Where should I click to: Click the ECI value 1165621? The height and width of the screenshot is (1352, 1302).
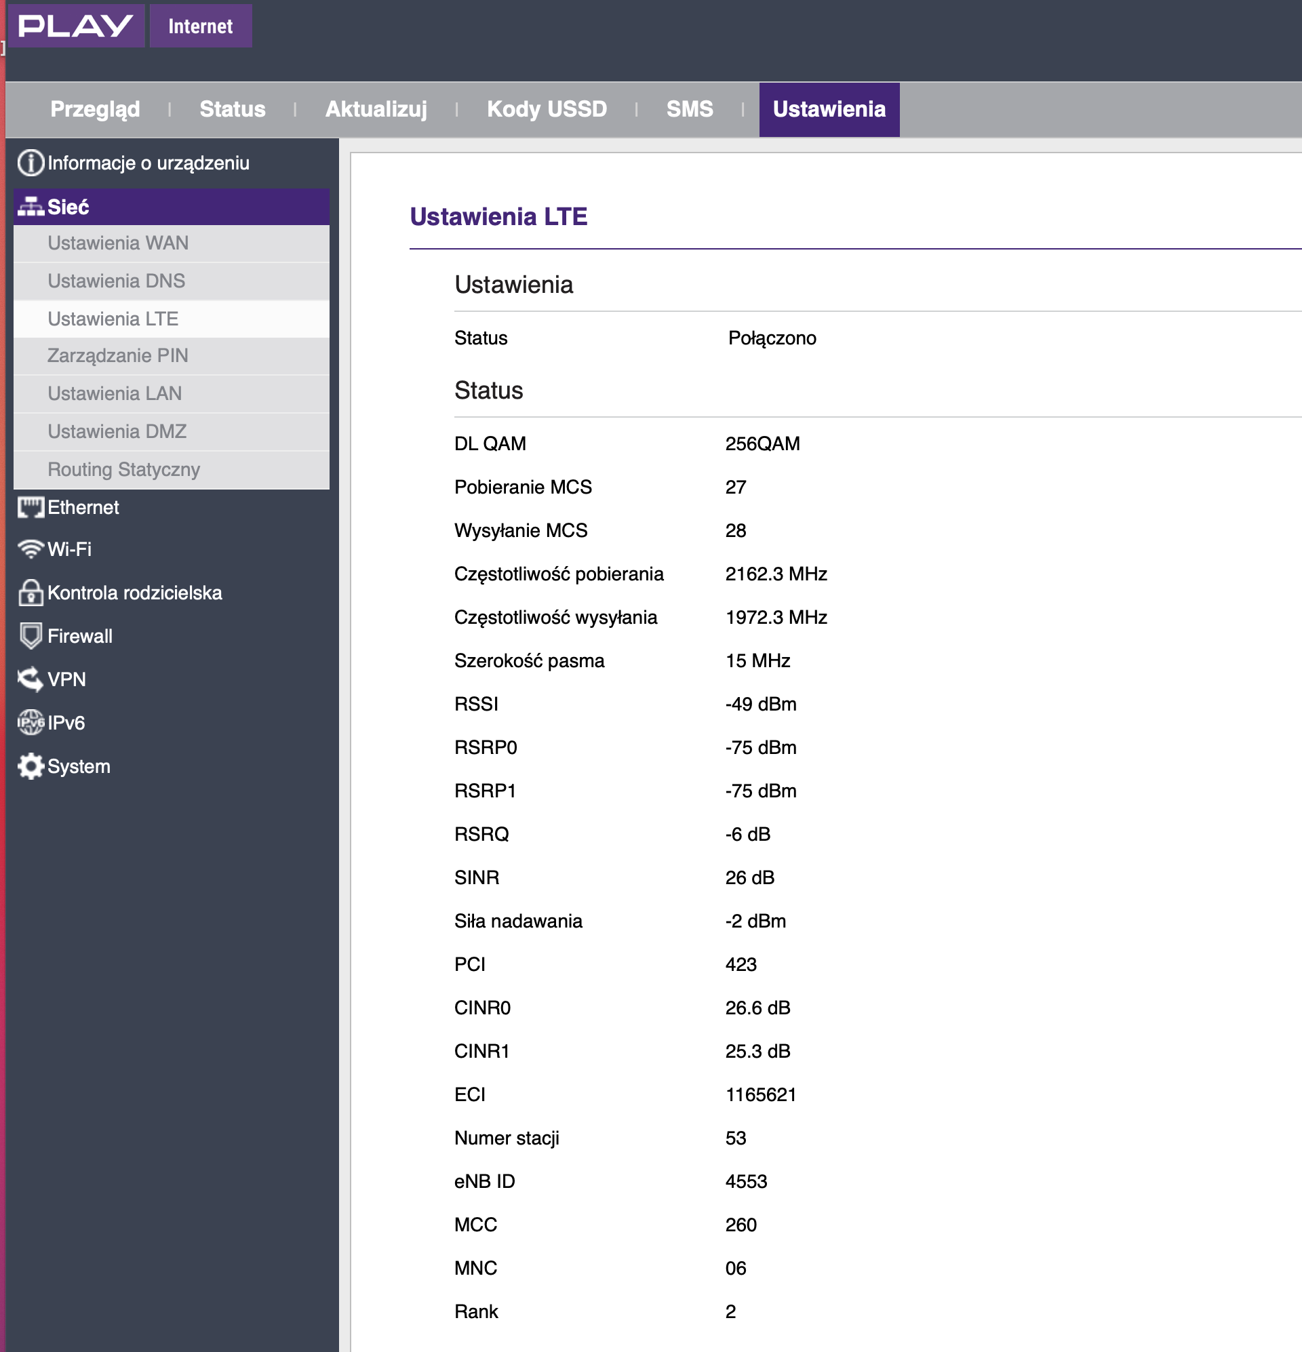761,1096
